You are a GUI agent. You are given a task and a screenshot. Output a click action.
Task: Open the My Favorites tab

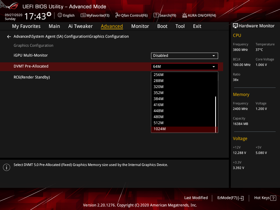(x=26, y=26)
